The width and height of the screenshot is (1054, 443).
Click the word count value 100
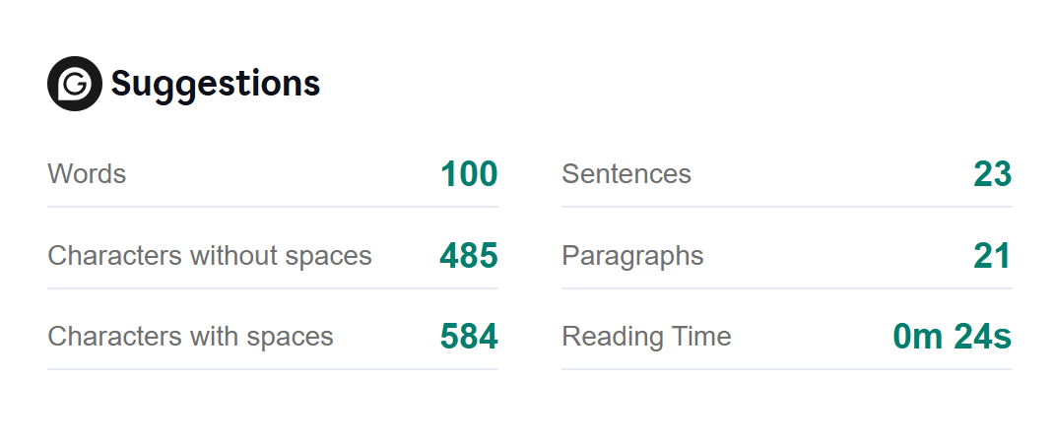[469, 174]
